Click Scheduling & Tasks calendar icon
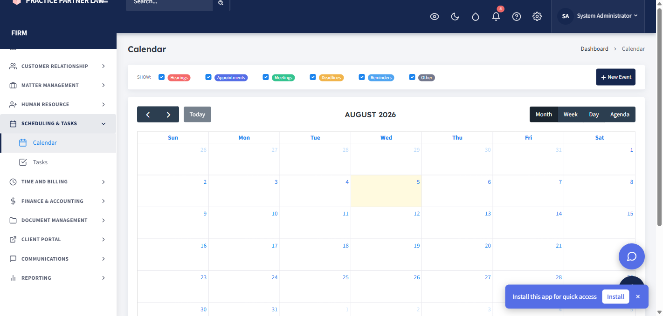 pyautogui.click(x=13, y=123)
